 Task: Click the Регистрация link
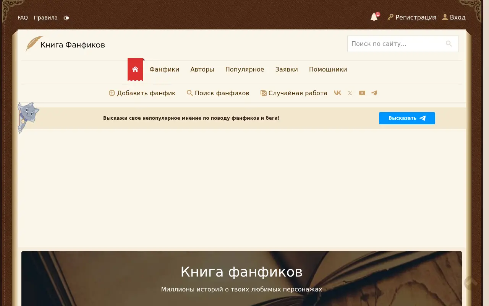point(416,17)
